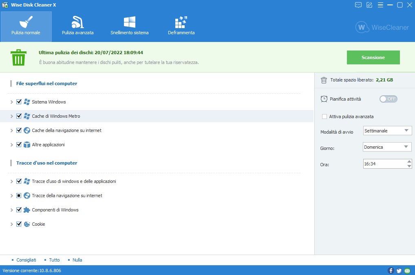This screenshot has width=415, height=275.
Task: Click the puzzle icon for Componenti di Windows
Action: click(x=27, y=210)
